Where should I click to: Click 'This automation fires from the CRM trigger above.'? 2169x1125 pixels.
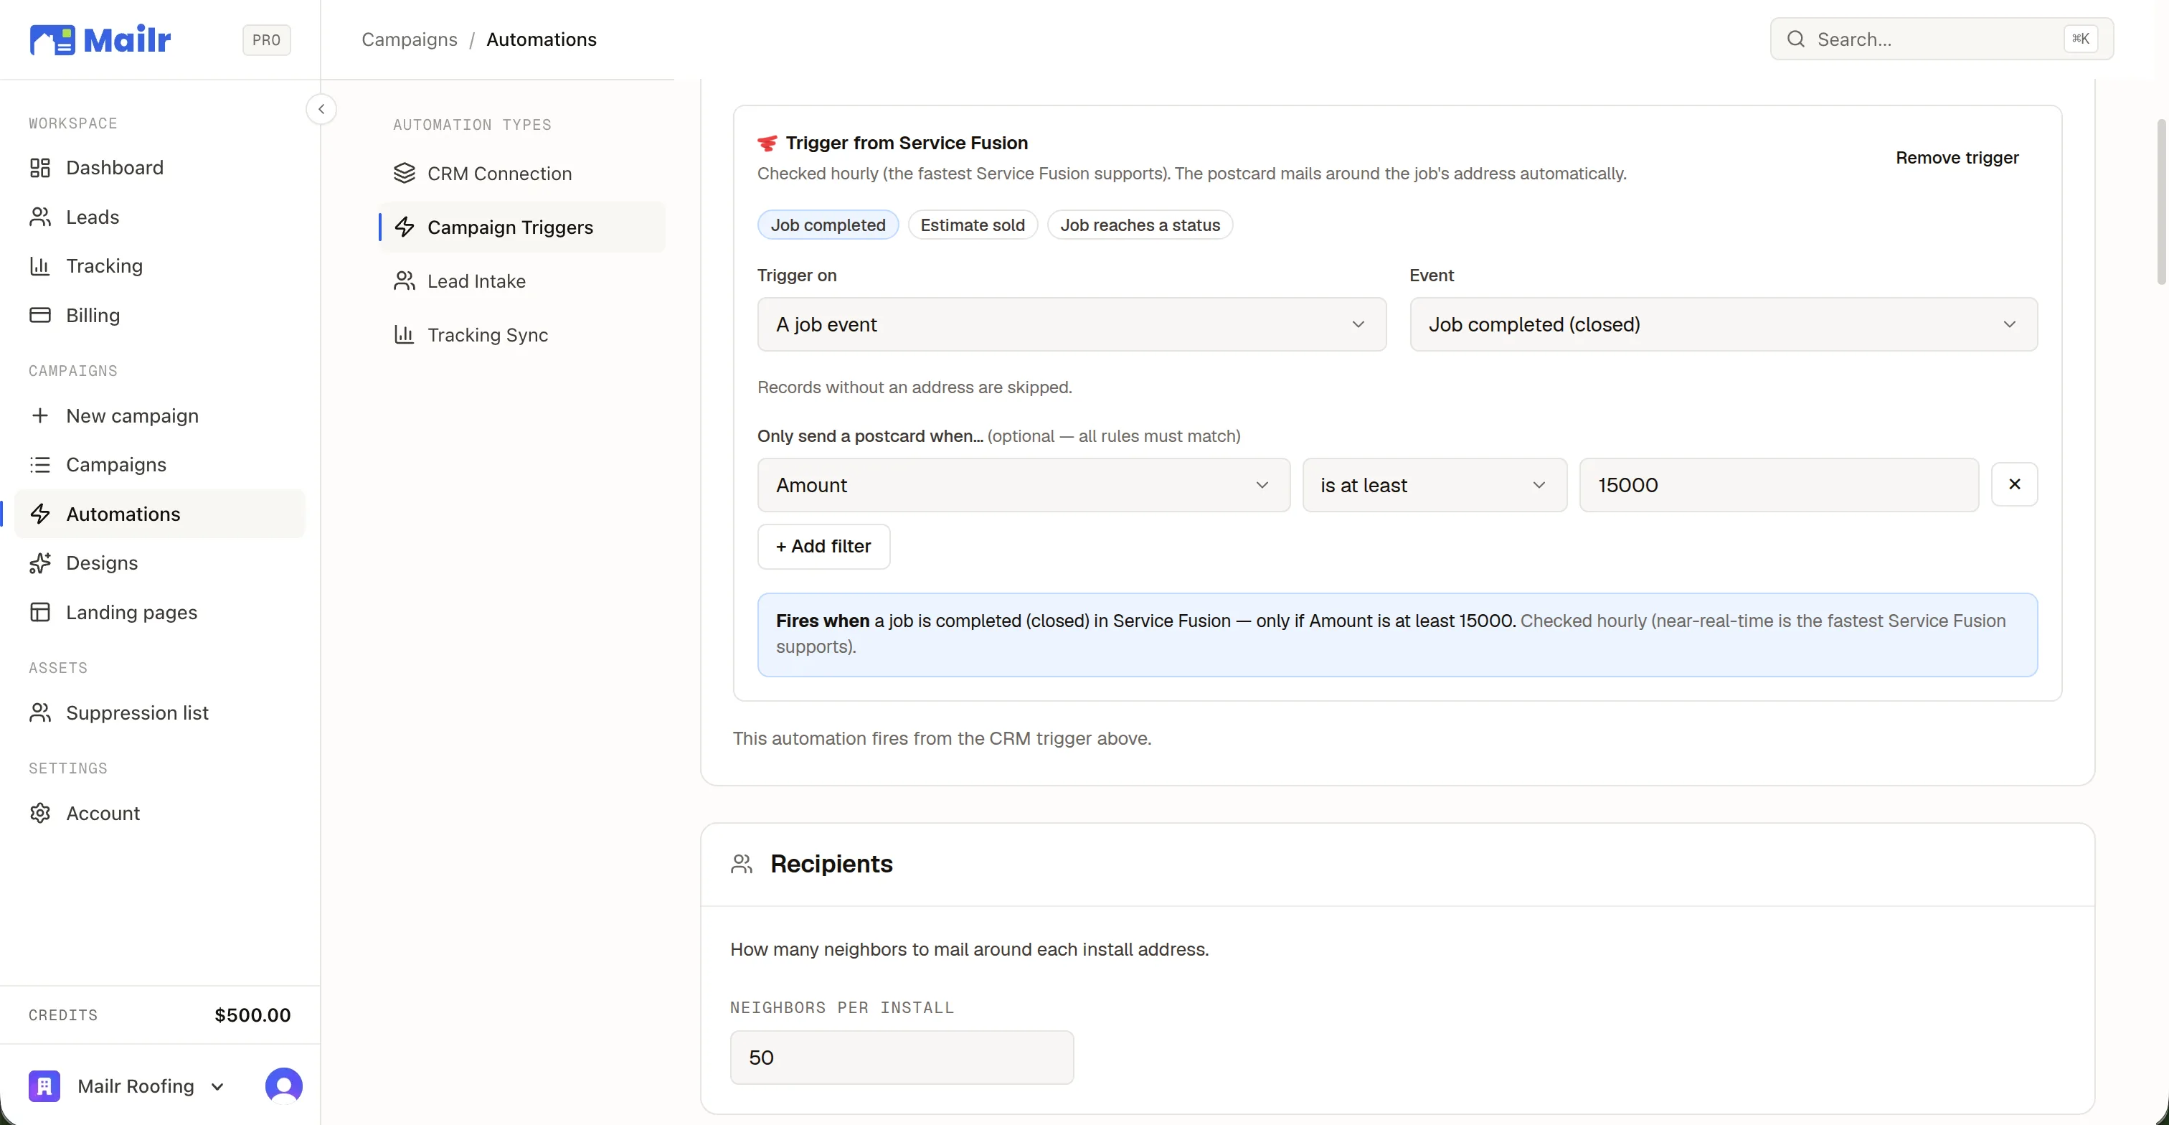tap(941, 738)
